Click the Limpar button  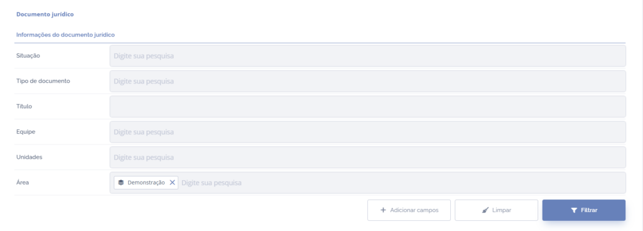point(496,210)
